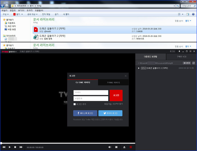Click 다운로드 in Explorer favorites
Image resolution: width=197 pixels, height=151 pixels.
[x=11, y=23]
